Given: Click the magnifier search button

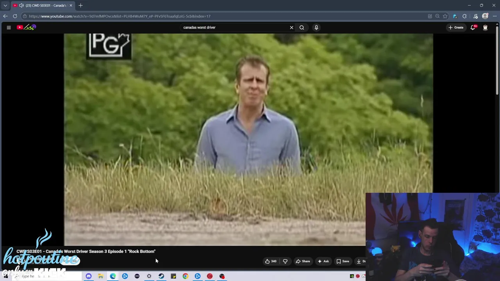Looking at the screenshot, I should point(302,27).
